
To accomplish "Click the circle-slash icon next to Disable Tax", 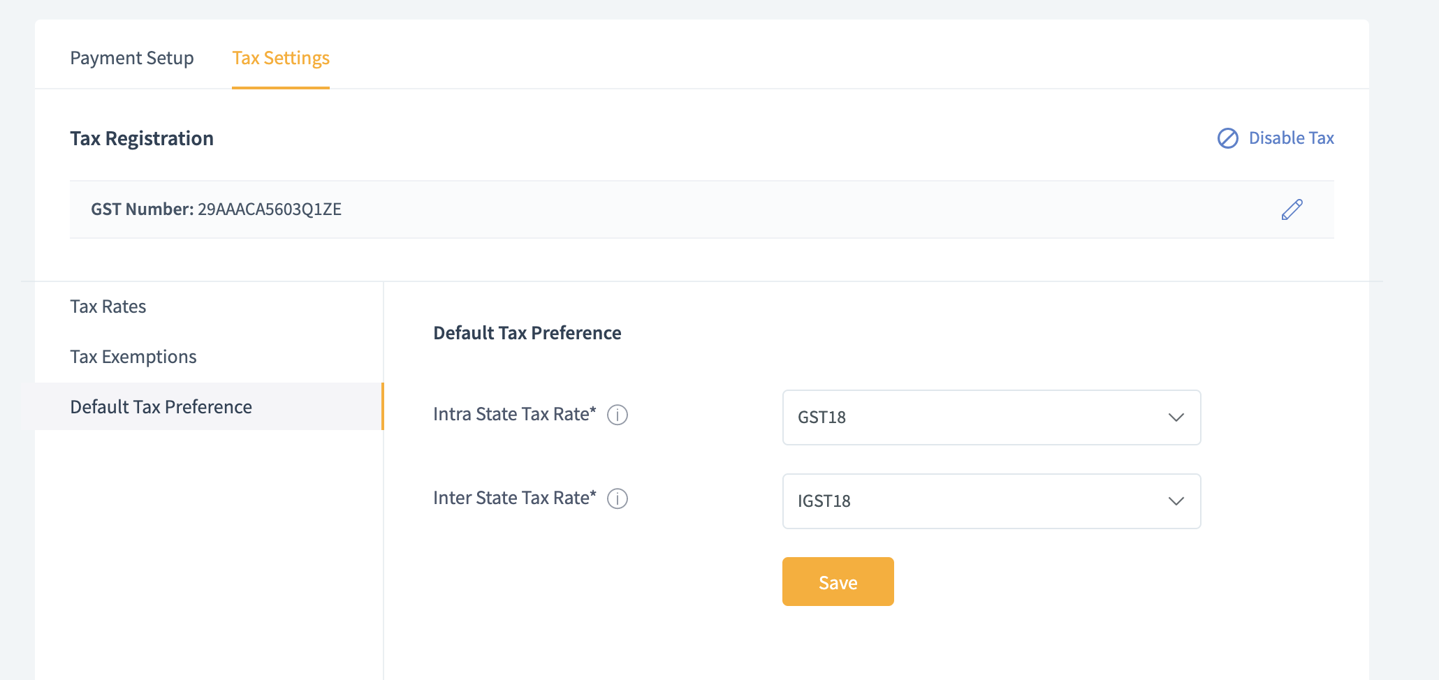I will point(1227,138).
